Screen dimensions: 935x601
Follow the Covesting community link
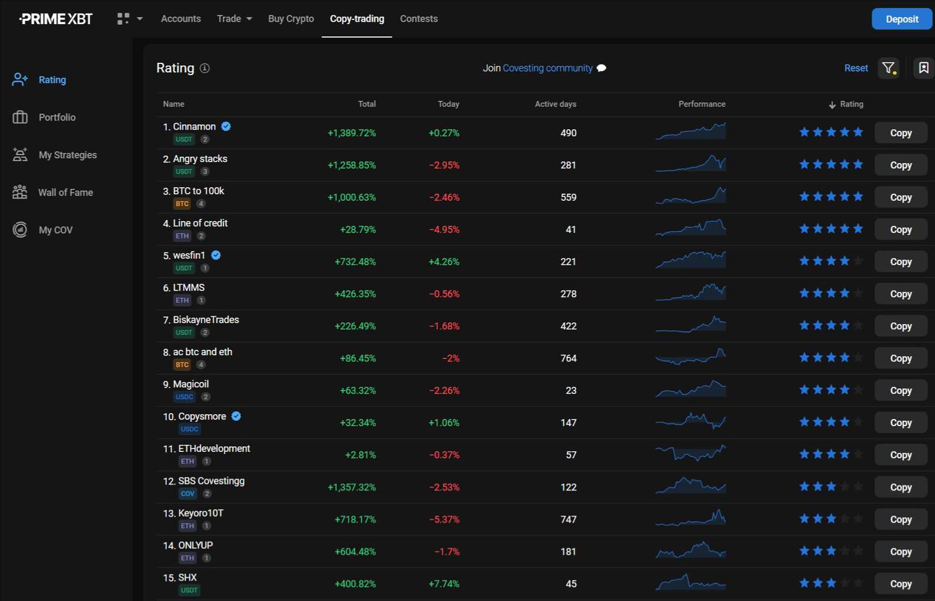[548, 68]
